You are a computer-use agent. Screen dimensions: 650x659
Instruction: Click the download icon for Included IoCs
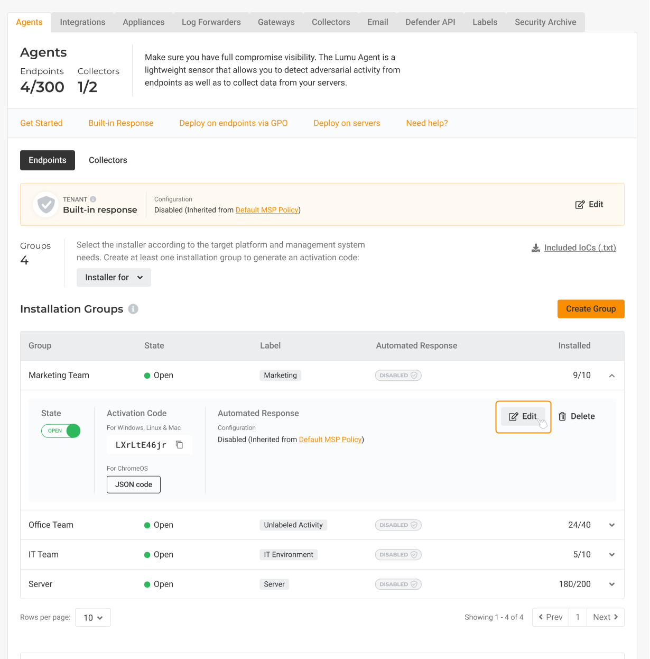(x=536, y=248)
